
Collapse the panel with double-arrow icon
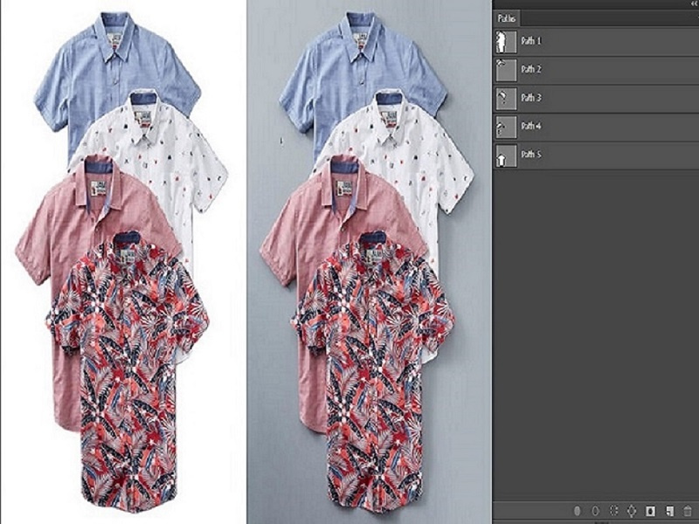691,4
